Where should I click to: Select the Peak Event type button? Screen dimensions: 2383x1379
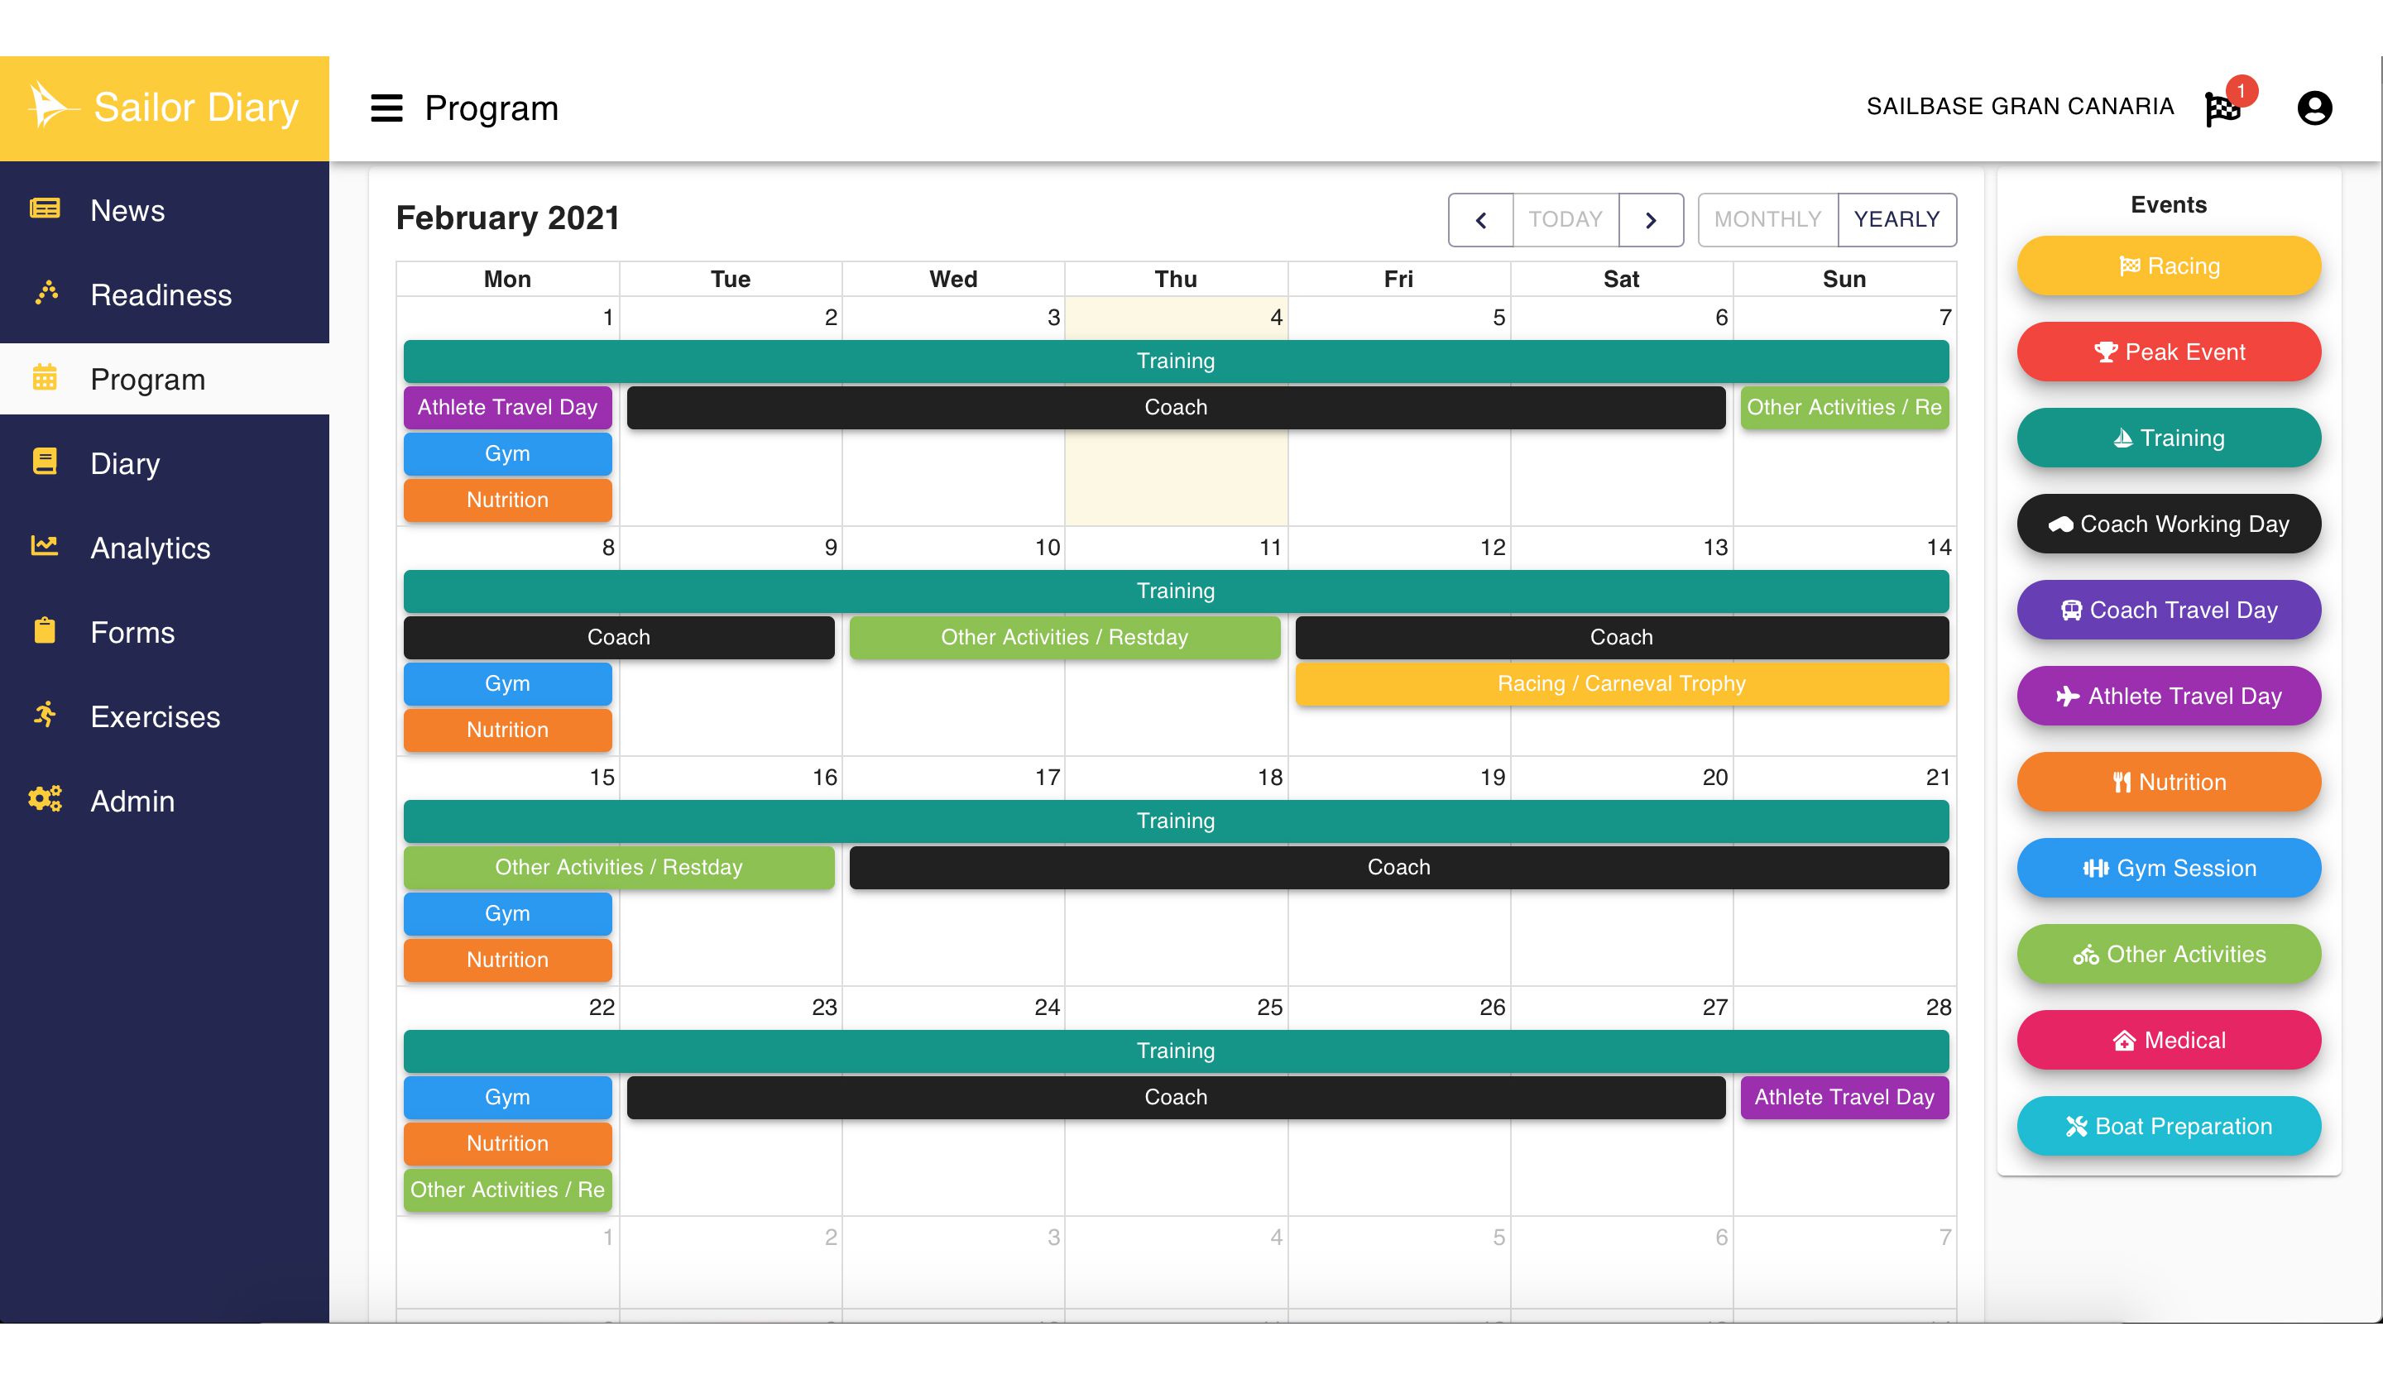coord(2169,352)
